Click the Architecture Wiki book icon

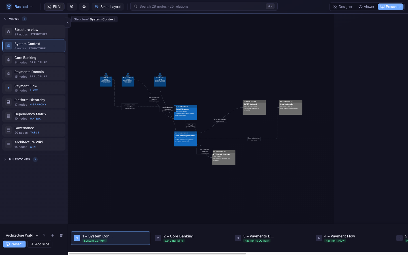tap(8, 144)
